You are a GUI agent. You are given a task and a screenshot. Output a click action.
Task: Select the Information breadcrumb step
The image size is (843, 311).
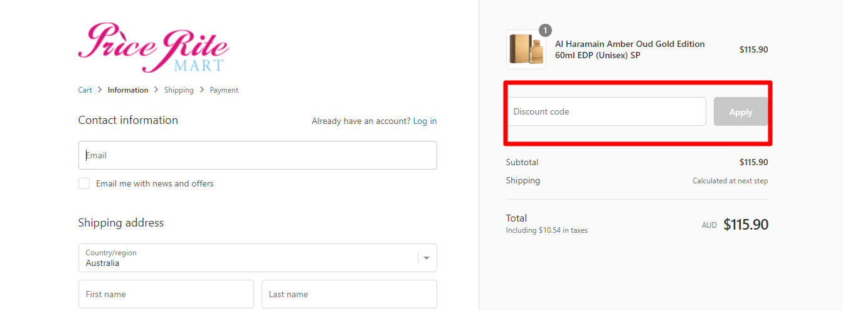[128, 90]
